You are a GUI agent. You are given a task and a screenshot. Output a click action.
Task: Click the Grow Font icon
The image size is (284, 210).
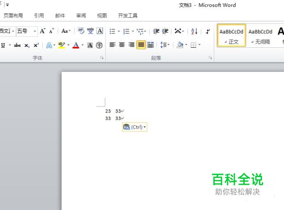pos(43,31)
